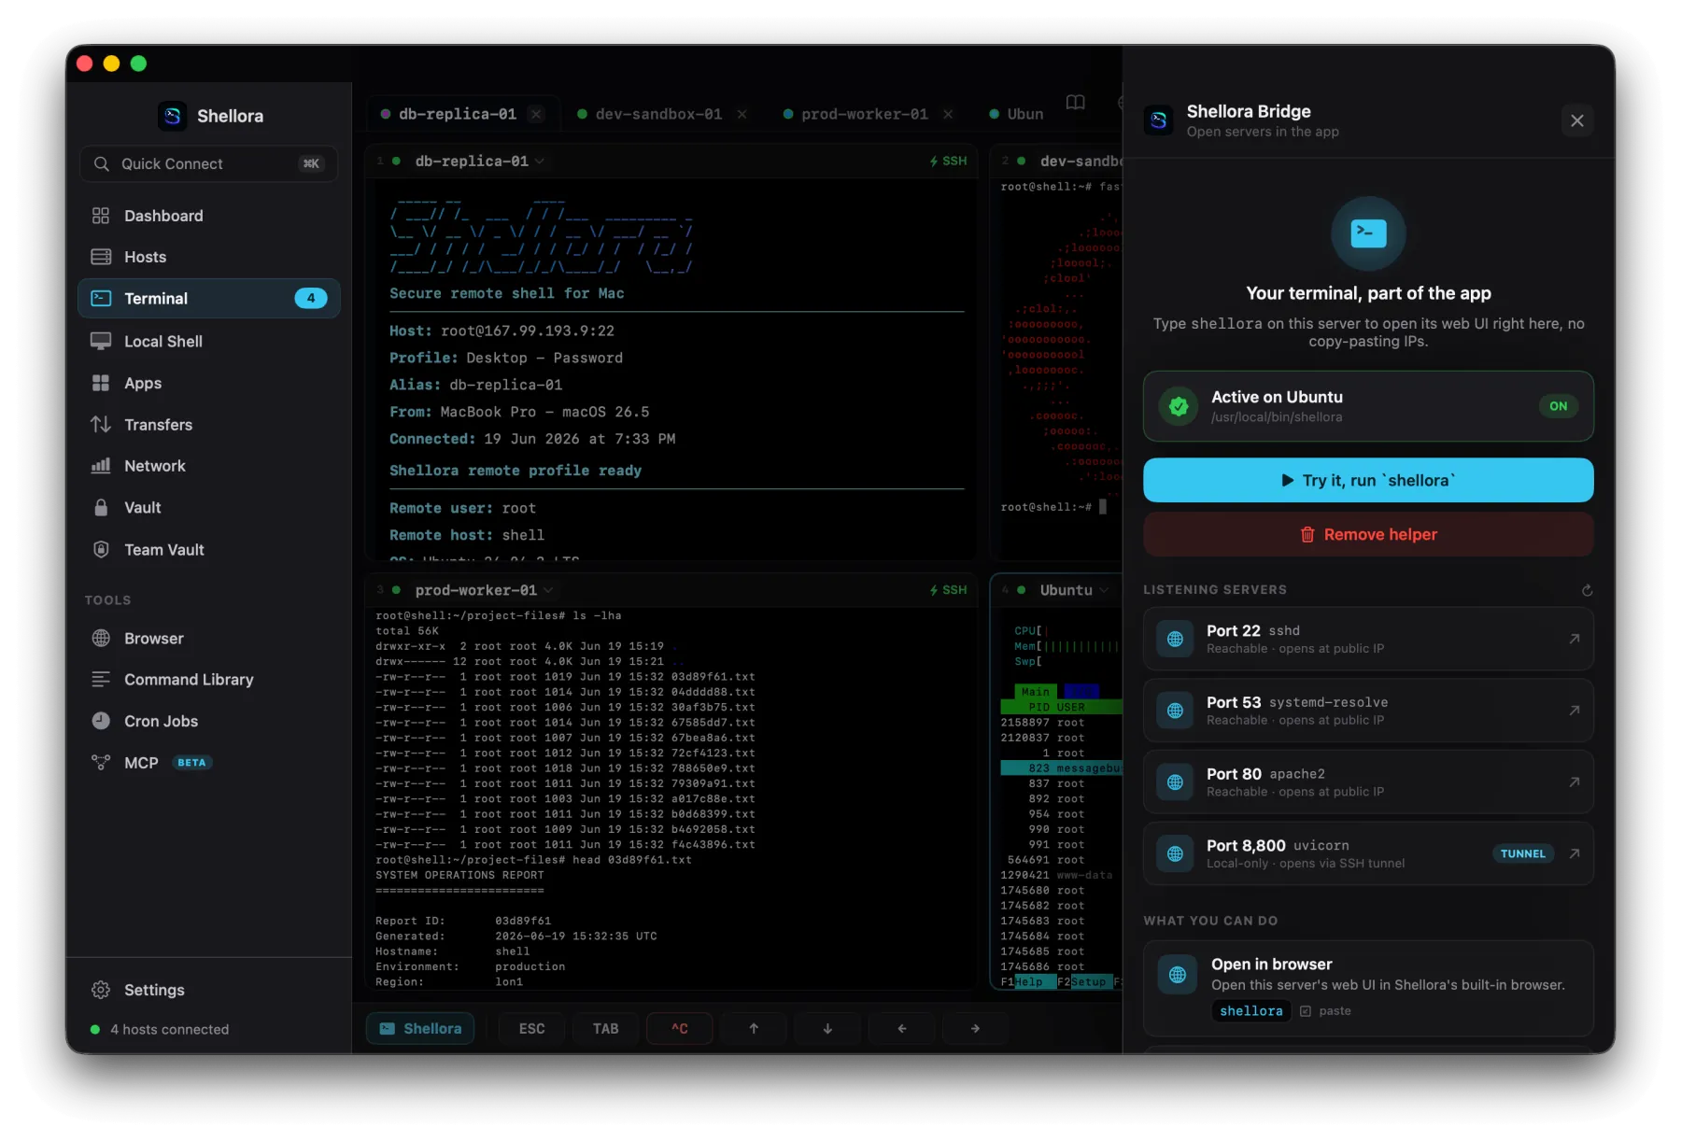Click the 4 hosts connected status
Screen dimensions: 1681x1141
point(160,1029)
